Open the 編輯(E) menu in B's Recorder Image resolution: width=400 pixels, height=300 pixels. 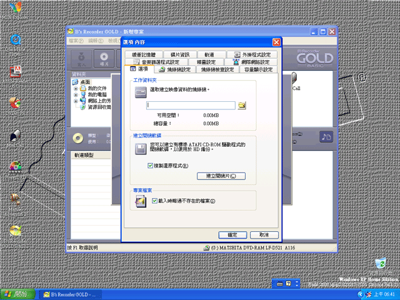[96, 41]
